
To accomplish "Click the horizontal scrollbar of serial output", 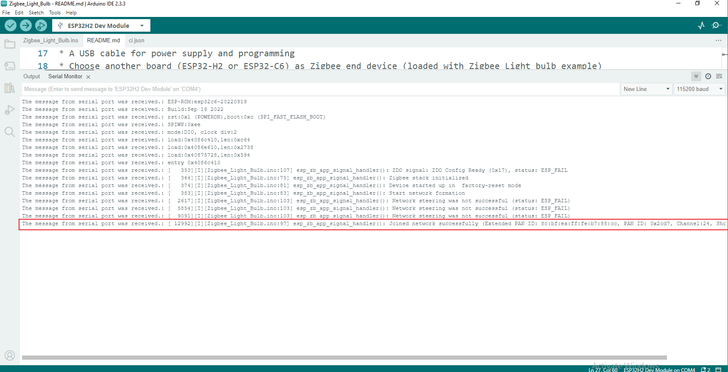I will click(344, 358).
